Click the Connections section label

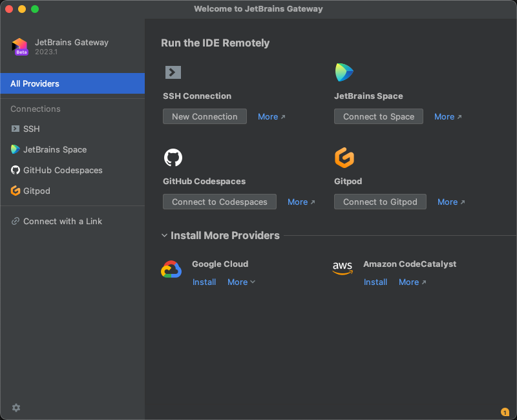click(x=36, y=109)
